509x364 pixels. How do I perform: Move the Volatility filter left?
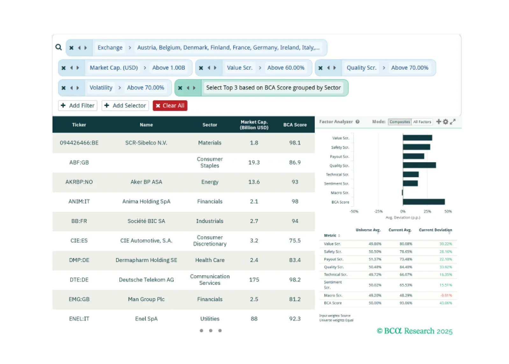[x=71, y=88]
